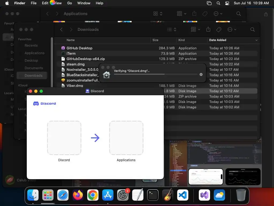Toggle Date Added sort order chevron
Screen dimensions: 274x206
point(256,40)
